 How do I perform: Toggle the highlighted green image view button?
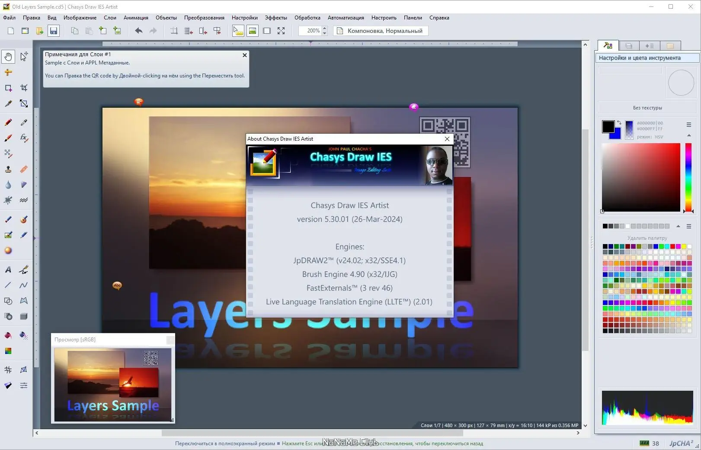click(253, 31)
